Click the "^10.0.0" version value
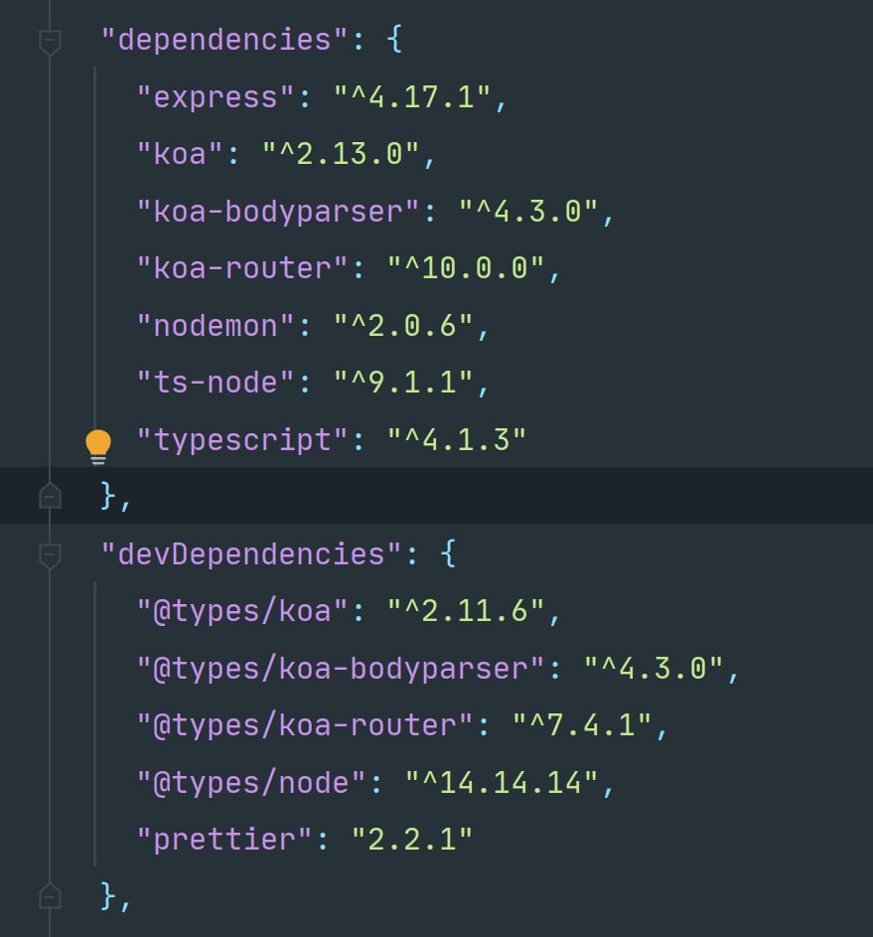Viewport: 873px width, 937px height. tap(467, 268)
